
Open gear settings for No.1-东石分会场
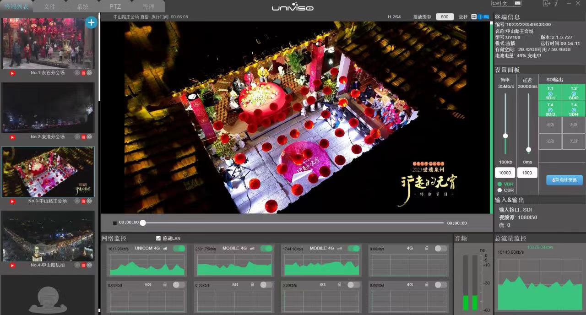pyautogui.click(x=89, y=73)
